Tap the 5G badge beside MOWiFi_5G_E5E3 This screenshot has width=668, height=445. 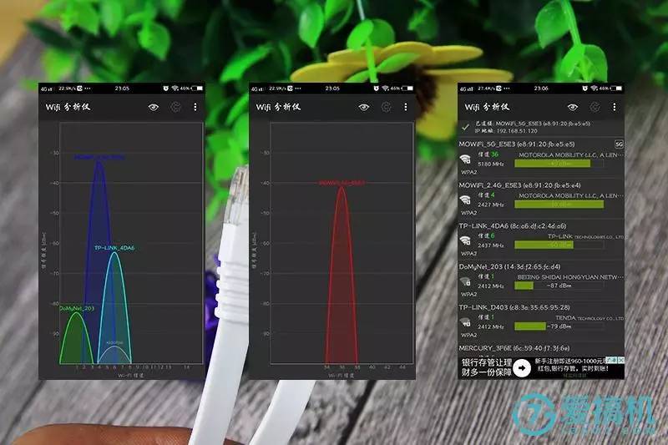[619, 144]
